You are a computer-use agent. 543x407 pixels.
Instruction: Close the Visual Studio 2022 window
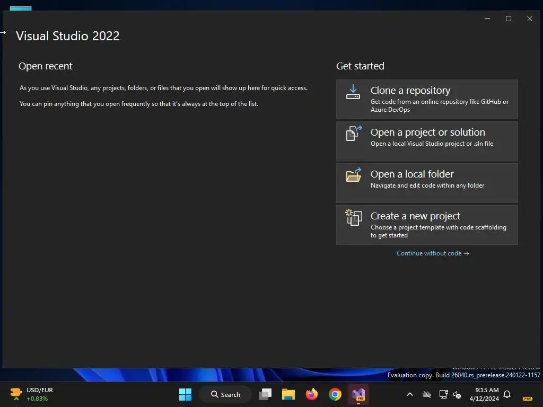pyautogui.click(x=530, y=19)
